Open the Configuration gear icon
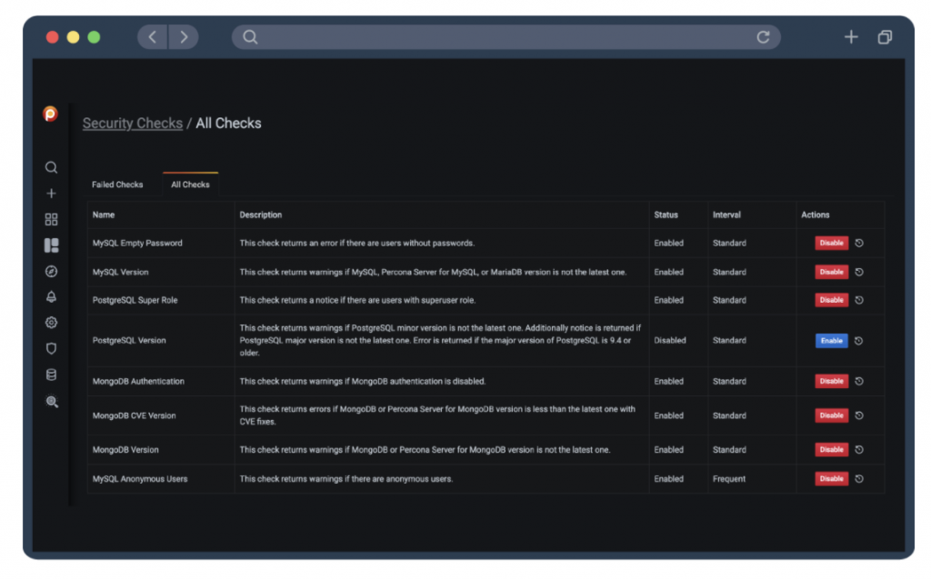931x579 pixels. pos(51,323)
